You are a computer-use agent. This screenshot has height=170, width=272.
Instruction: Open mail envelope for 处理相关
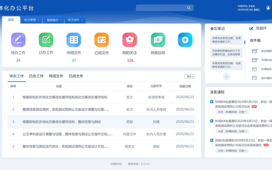[254, 69]
